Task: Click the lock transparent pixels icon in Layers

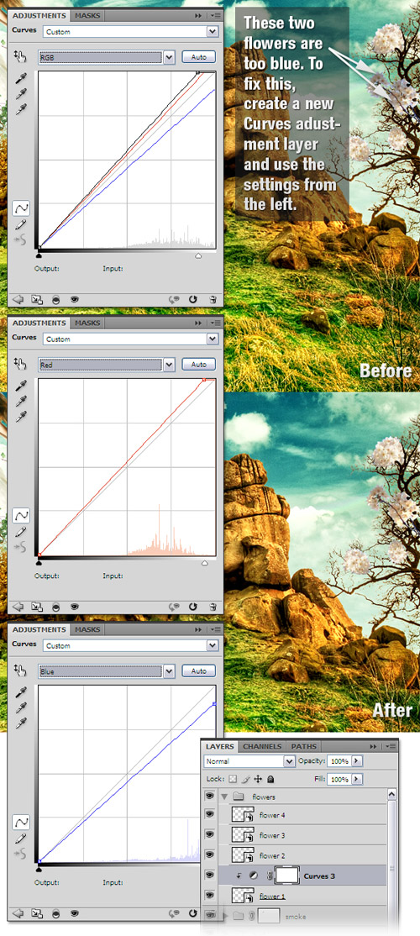Action: click(233, 779)
